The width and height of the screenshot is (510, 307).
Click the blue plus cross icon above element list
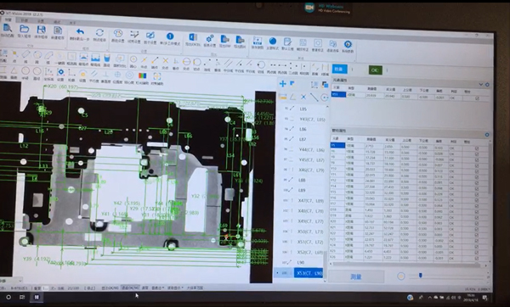click(283, 84)
